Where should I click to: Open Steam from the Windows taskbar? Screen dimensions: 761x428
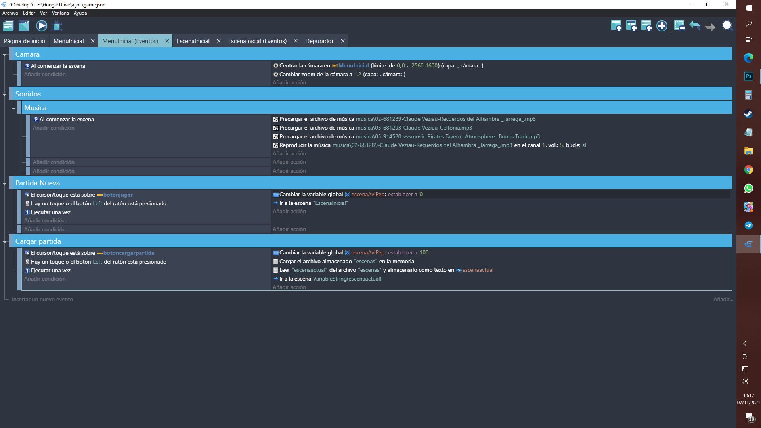(748, 114)
